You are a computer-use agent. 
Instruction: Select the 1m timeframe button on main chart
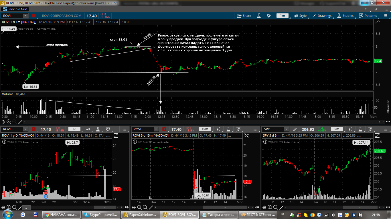pyautogui.click(x=283, y=16)
